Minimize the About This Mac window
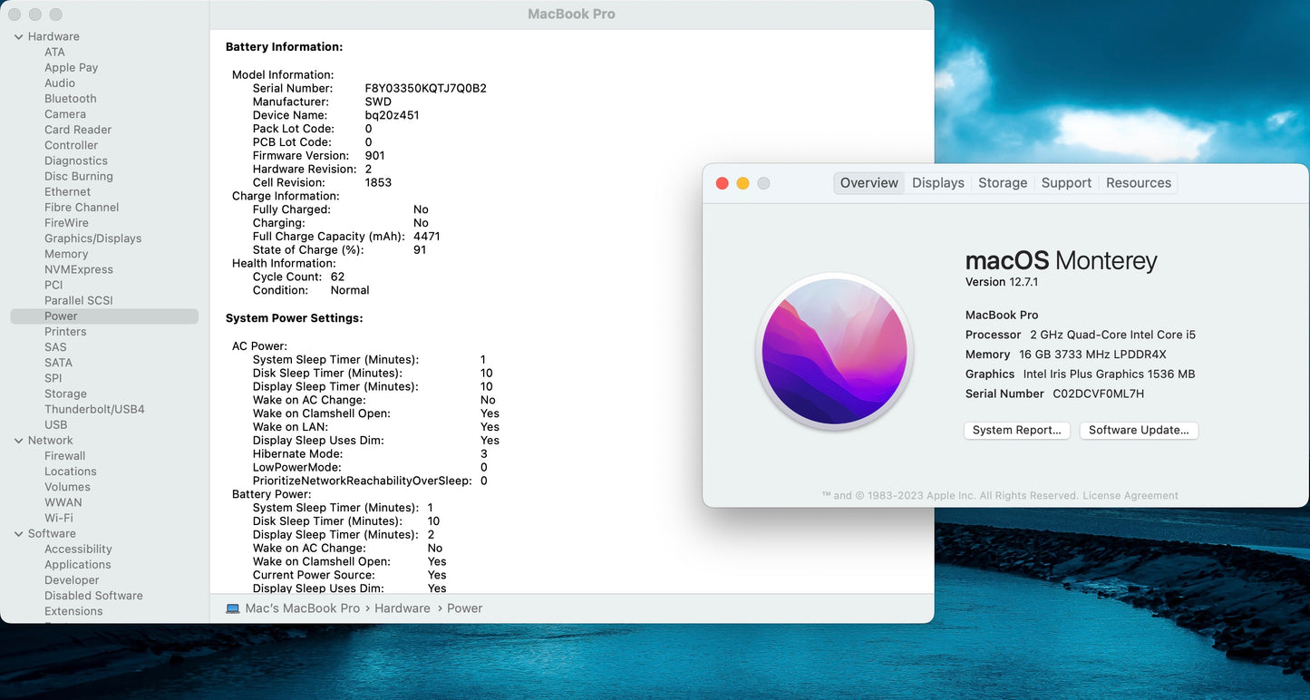Image resolution: width=1310 pixels, height=700 pixels. click(743, 183)
